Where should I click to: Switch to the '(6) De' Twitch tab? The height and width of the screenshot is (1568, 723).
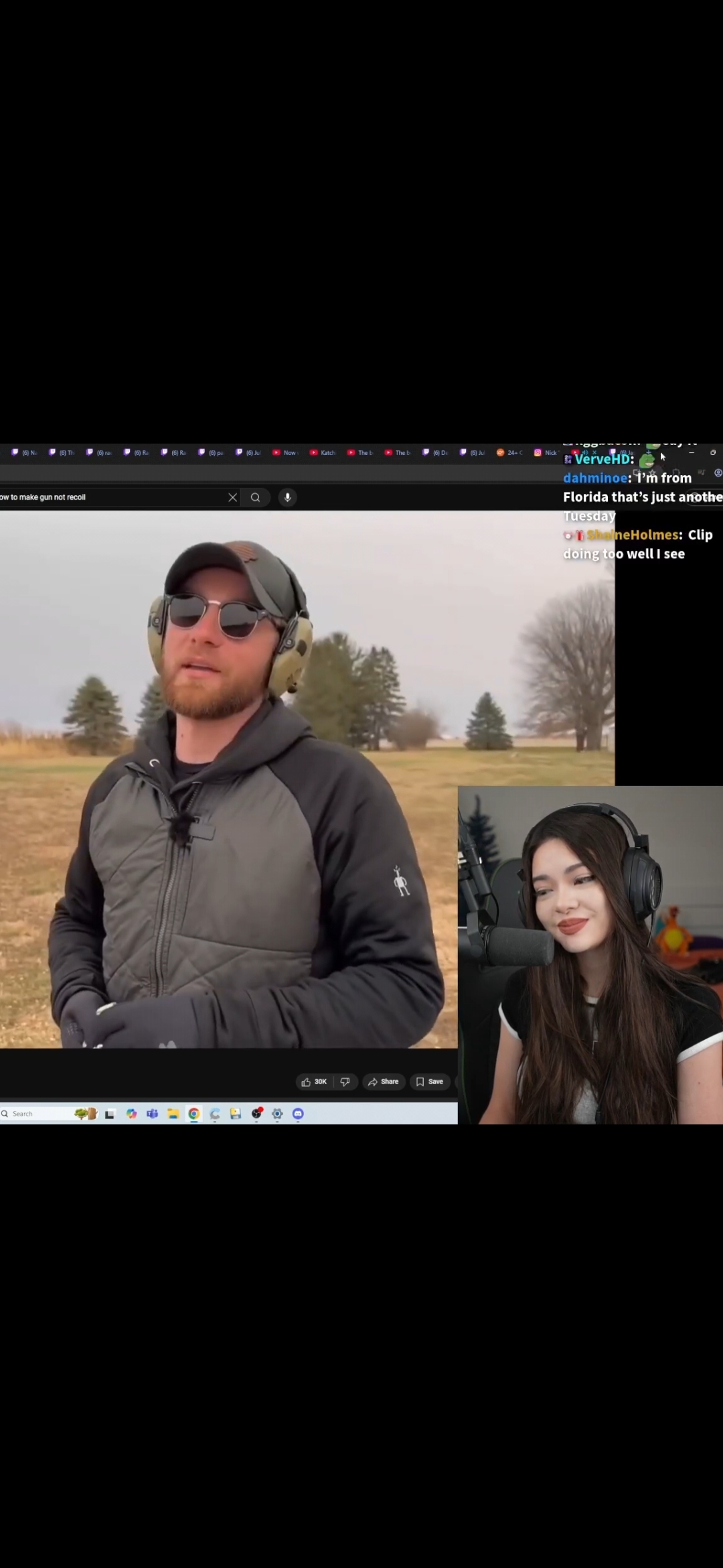tap(436, 453)
